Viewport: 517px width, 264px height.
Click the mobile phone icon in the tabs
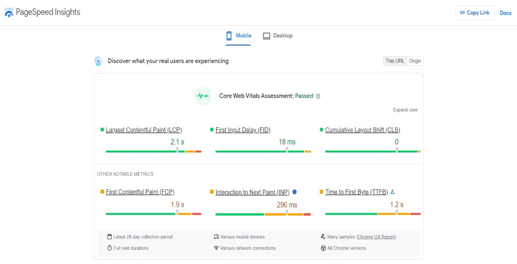[229, 36]
